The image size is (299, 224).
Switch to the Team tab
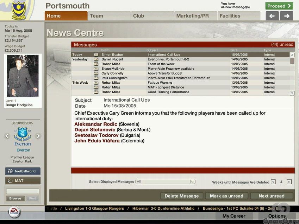[x=109, y=16]
